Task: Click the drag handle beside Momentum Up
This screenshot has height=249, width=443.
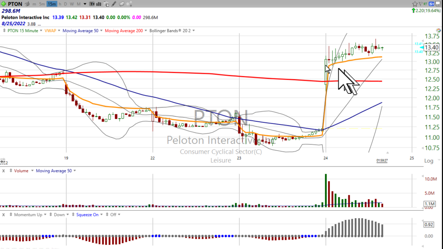Action: tap(11, 214)
